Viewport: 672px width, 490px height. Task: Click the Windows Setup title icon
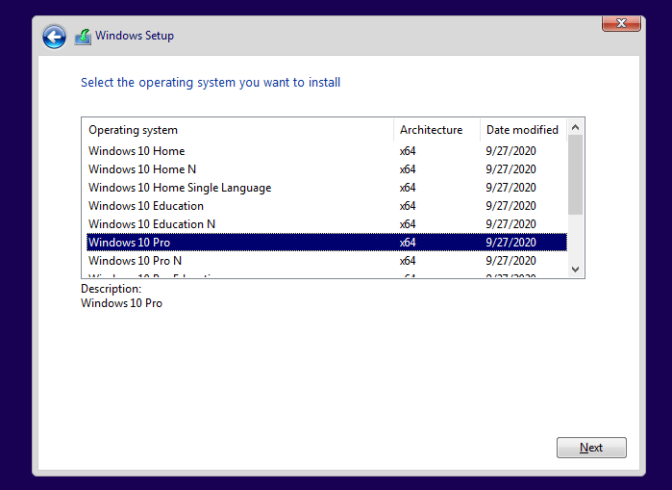[83, 37]
